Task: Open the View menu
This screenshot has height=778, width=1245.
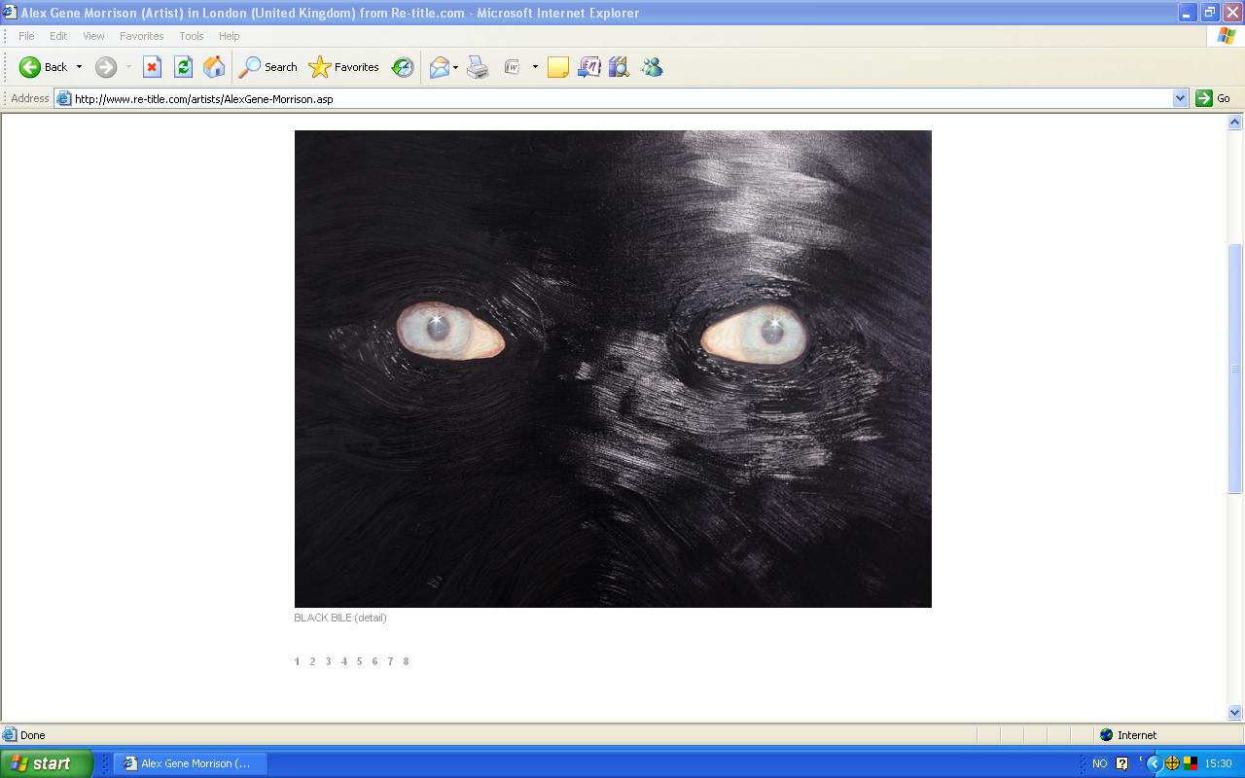Action: [93, 36]
